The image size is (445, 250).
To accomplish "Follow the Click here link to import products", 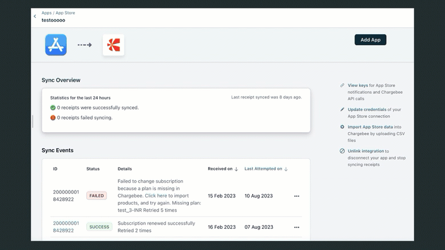I will [156, 196].
